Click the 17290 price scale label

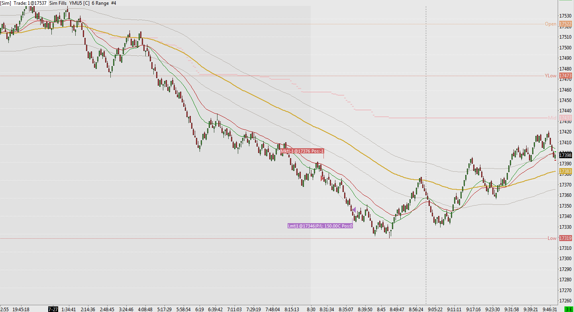[x=566, y=269]
